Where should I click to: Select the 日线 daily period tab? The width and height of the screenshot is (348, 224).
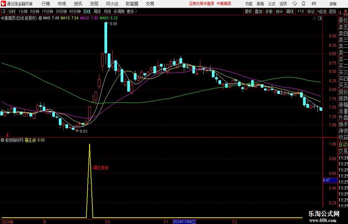point(87,11)
